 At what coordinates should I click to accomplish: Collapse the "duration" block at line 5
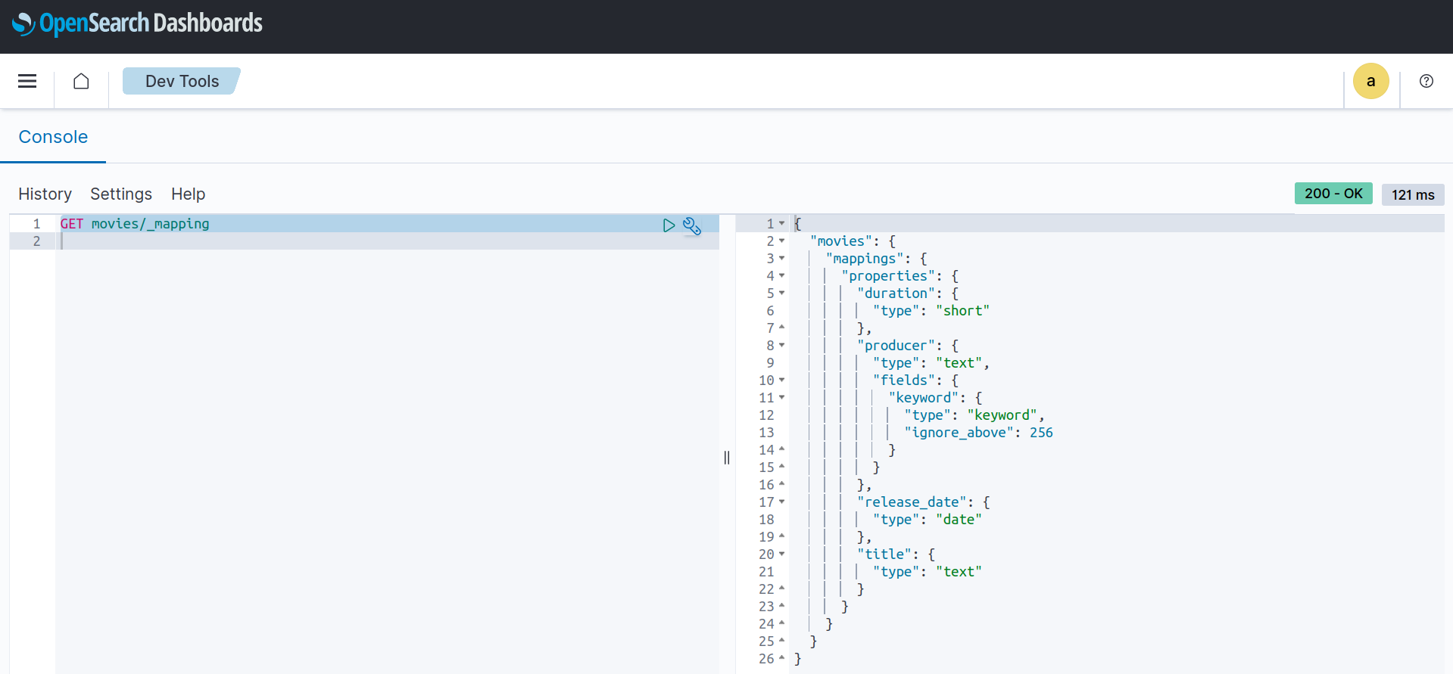782,294
